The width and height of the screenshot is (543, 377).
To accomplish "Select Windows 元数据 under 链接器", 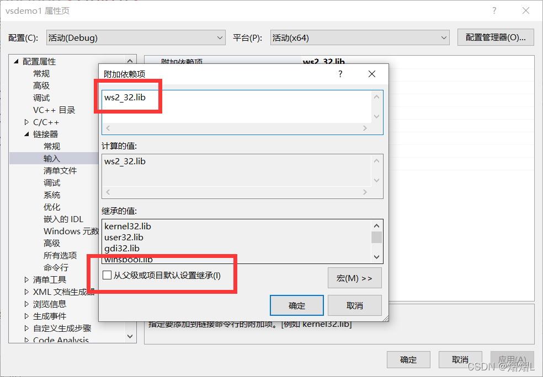I will pos(71,231).
